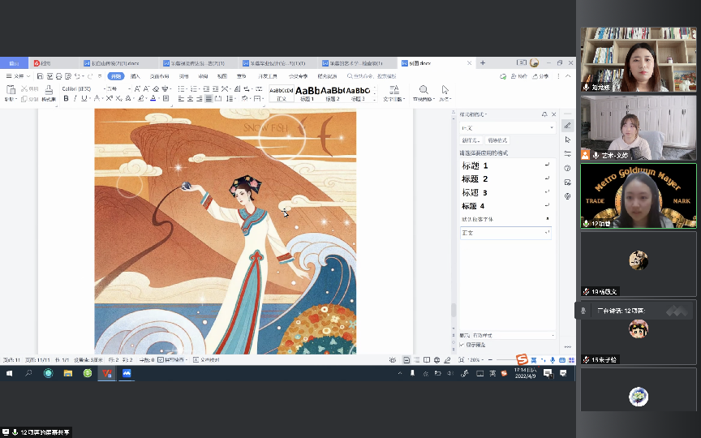Image resolution: width=701 pixels, height=438 pixels.
Task: Open the 开始 ribbon tab
Action: point(116,76)
